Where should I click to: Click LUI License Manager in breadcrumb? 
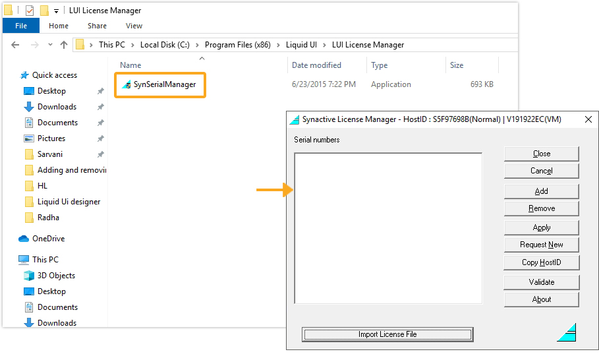pyautogui.click(x=368, y=45)
